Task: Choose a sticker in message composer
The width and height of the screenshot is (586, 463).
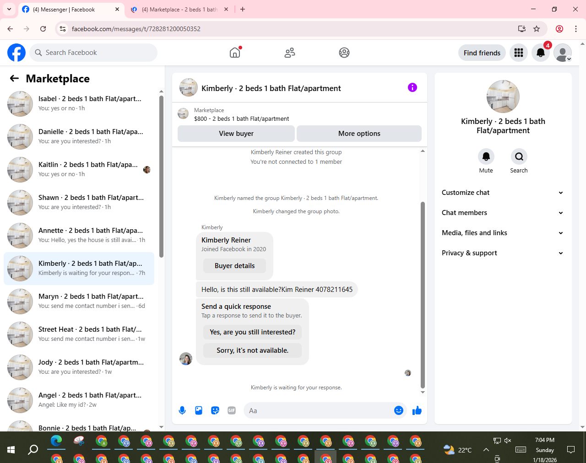Action: click(x=215, y=410)
